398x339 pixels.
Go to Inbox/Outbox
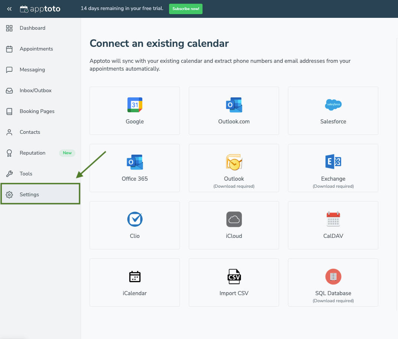pyautogui.click(x=35, y=90)
